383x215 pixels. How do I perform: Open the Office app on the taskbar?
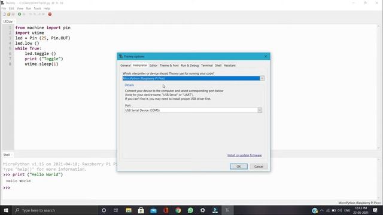click(166, 210)
